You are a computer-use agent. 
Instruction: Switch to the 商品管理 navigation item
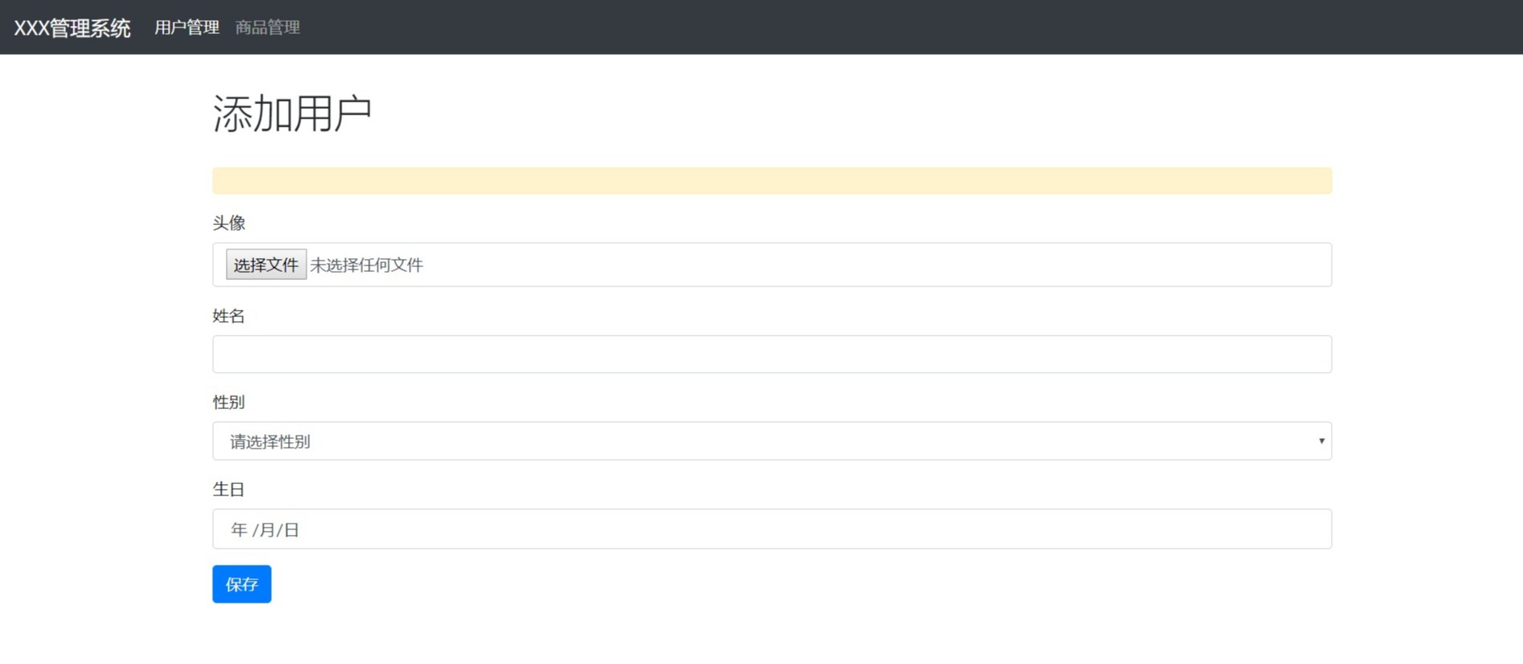pyautogui.click(x=267, y=27)
